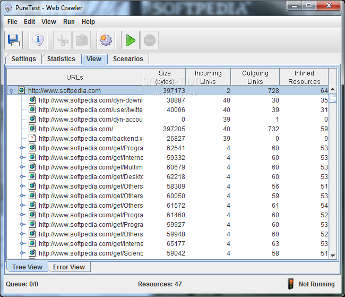
Task: Click the traffic light status icon
Action: point(291,284)
